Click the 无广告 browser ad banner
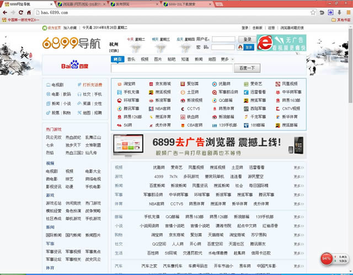Image resolution: width=353 pixels, height=275 pixels. coord(281,43)
